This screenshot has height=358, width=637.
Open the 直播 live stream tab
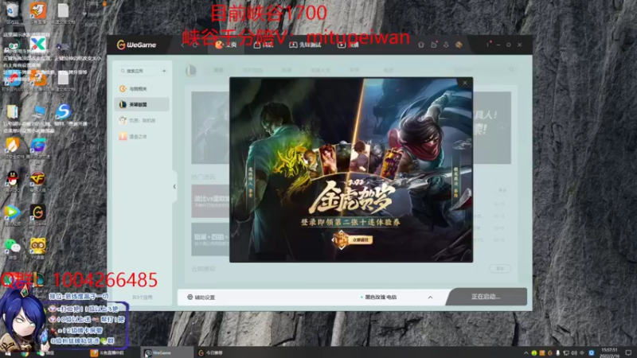[349, 45]
